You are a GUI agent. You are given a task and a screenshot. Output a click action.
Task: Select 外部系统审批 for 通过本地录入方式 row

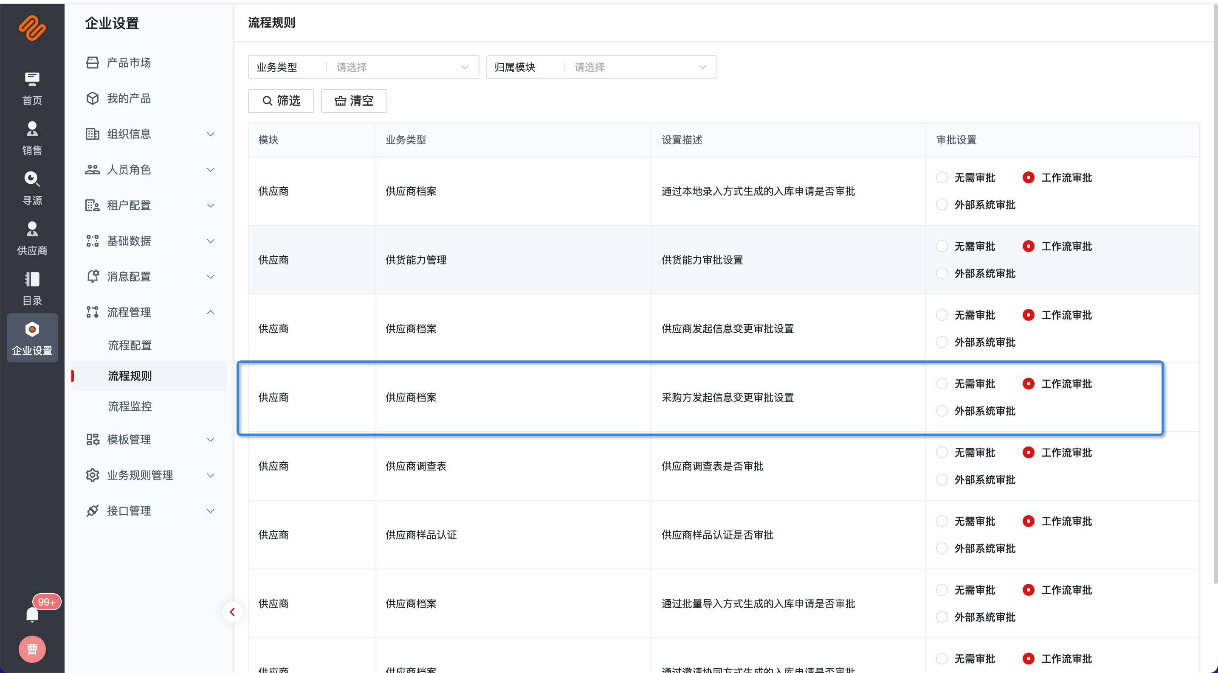pos(942,205)
